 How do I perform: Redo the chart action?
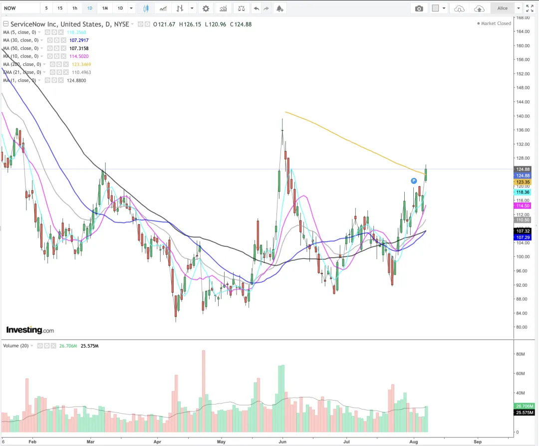pos(266,8)
